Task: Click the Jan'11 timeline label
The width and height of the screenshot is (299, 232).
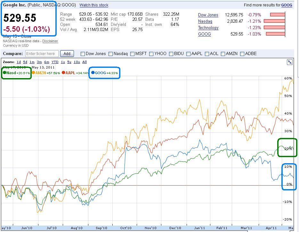Action: [199, 228]
